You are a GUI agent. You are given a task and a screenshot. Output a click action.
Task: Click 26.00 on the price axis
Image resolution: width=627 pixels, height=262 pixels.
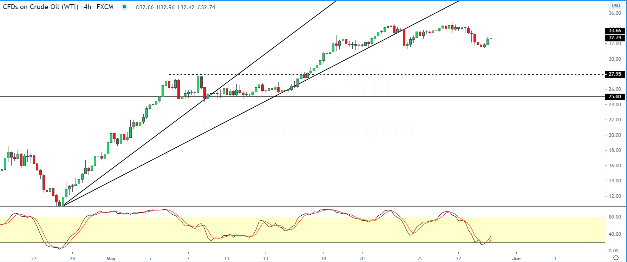615,89
